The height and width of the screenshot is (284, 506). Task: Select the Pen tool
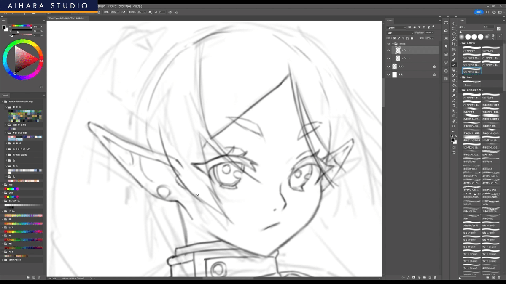pos(454,101)
